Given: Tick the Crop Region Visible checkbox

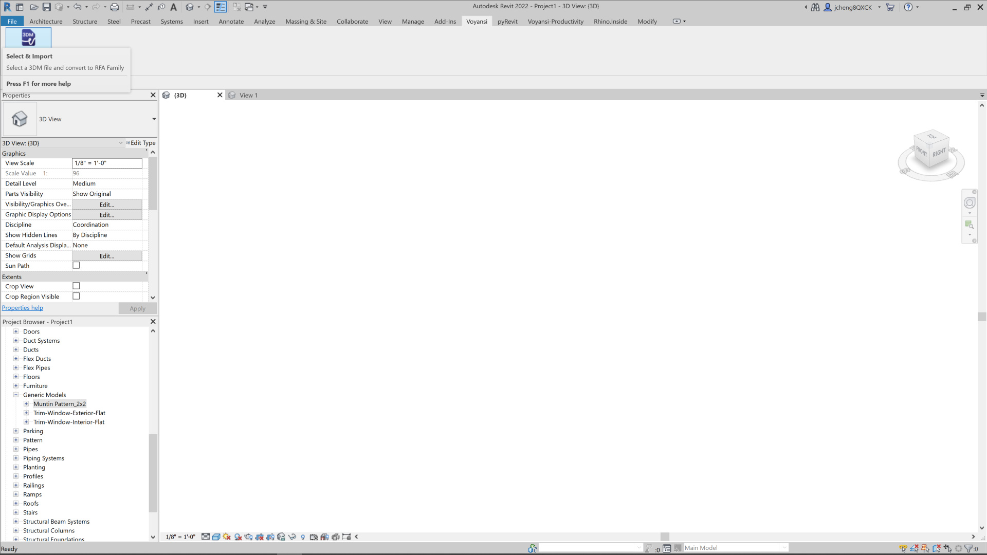Looking at the screenshot, I should [76, 297].
